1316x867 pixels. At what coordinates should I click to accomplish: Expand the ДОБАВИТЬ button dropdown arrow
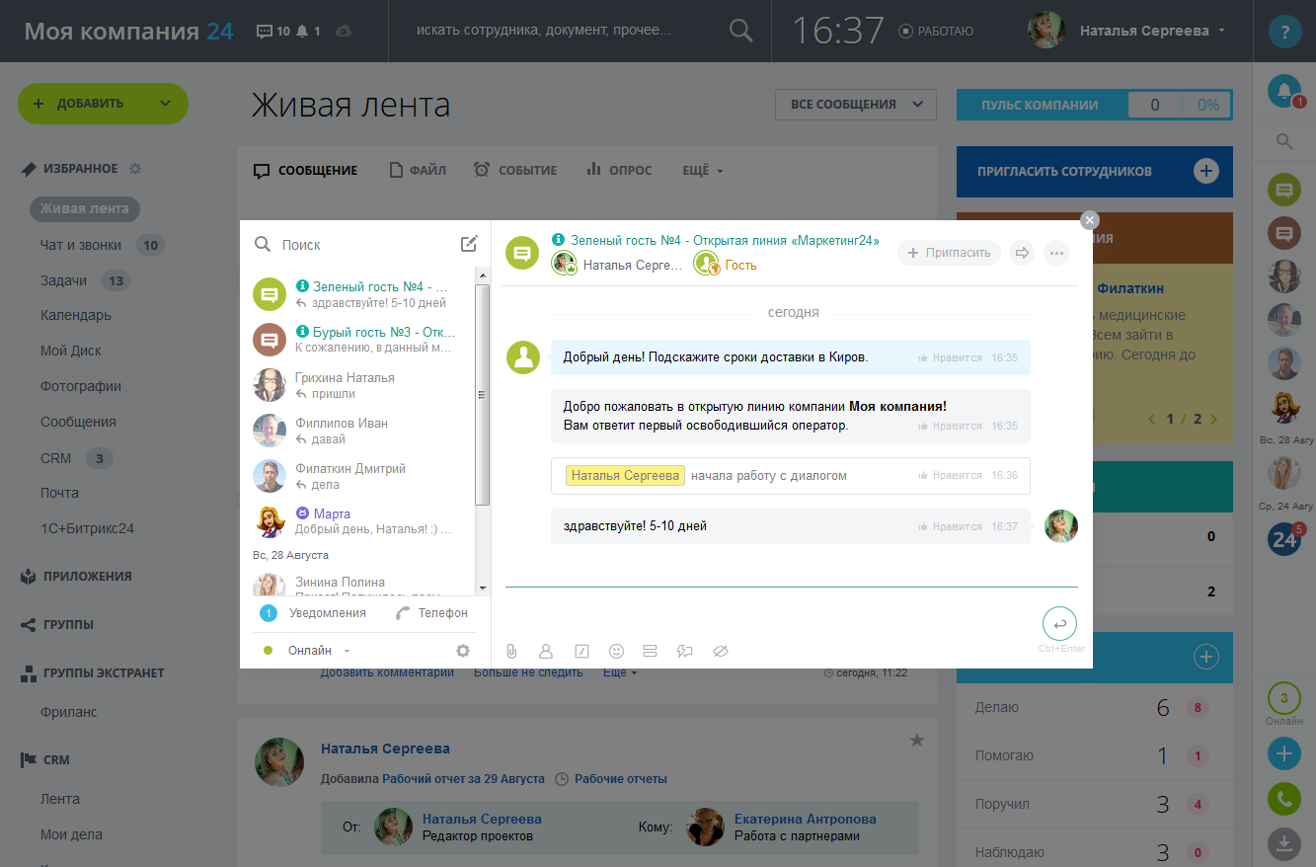coord(165,104)
